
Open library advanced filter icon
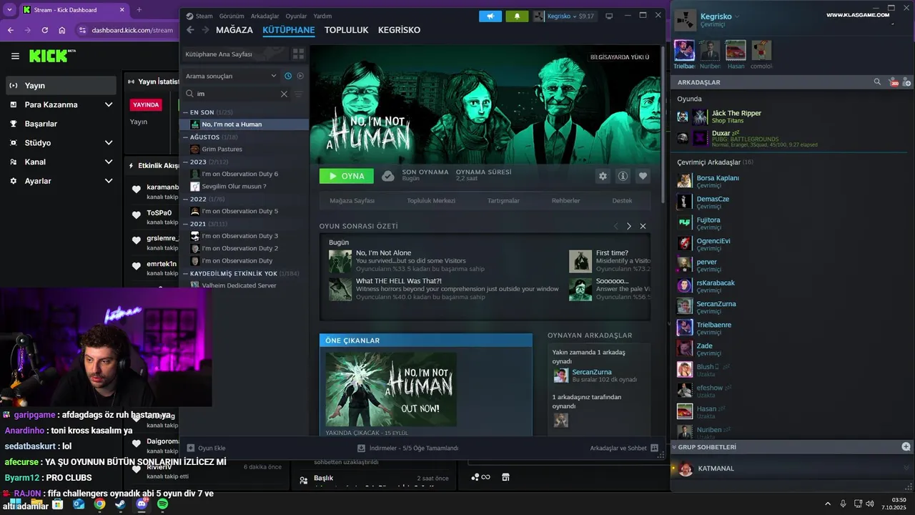(x=299, y=94)
